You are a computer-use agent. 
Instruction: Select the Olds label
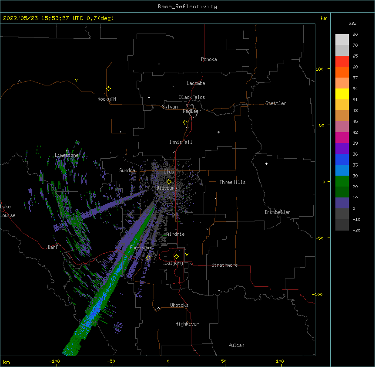click(x=169, y=172)
